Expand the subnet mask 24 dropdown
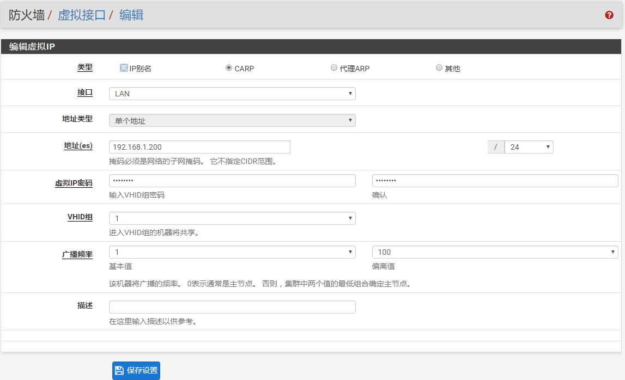This screenshot has width=625, height=380. click(x=529, y=147)
